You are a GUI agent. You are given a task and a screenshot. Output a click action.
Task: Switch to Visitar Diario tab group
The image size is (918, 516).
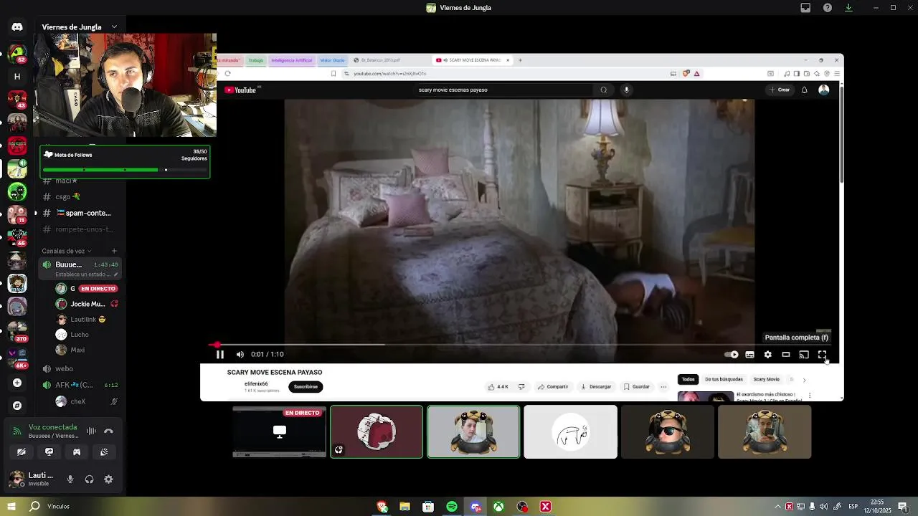coord(332,60)
